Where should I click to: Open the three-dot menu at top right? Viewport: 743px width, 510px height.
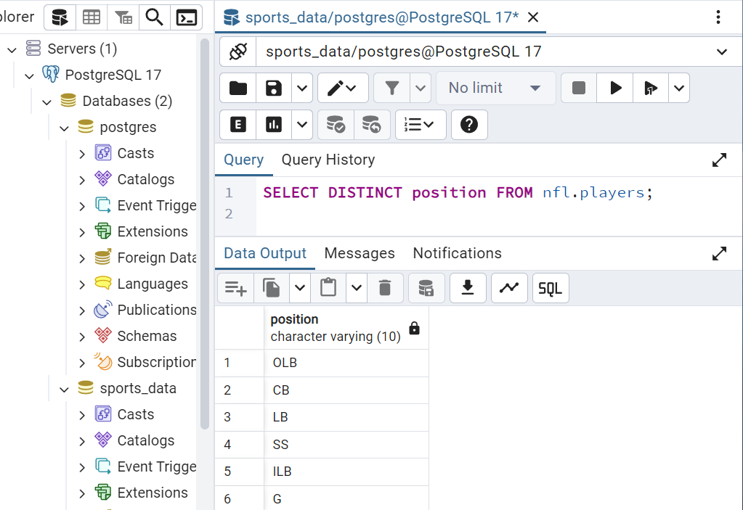(718, 17)
